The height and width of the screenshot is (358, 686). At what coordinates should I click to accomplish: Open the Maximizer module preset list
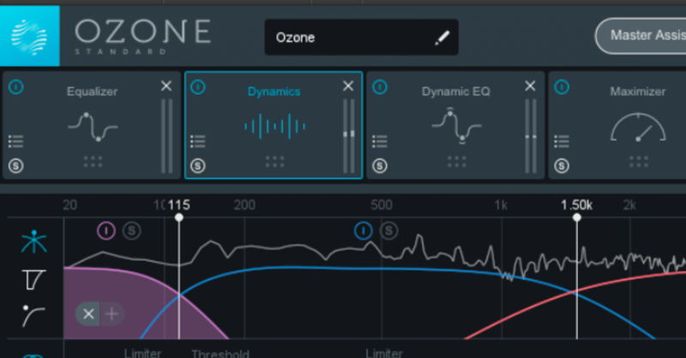pyautogui.click(x=562, y=141)
